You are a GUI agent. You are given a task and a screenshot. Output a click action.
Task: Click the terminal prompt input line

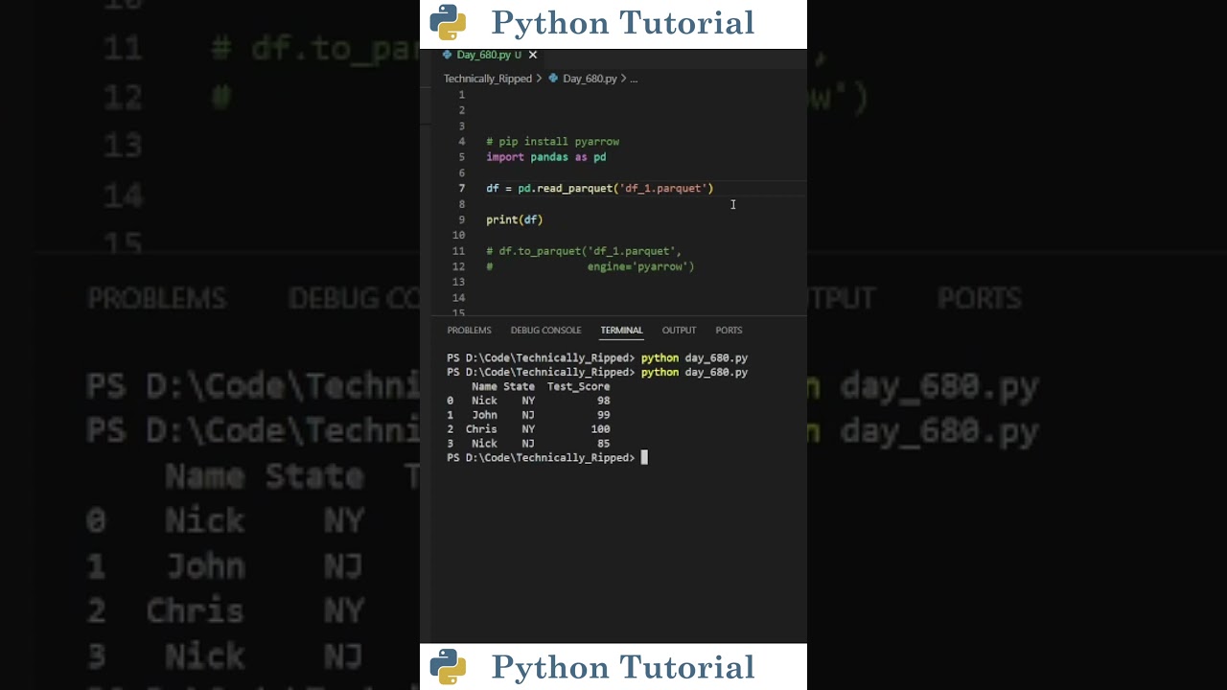547,458
